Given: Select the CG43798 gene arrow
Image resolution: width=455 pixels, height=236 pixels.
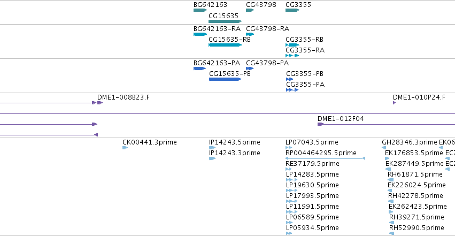Looking at the screenshot, I should point(250,10).
